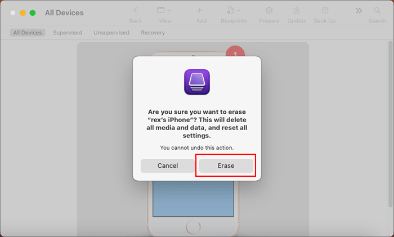Click the Apple Configurator dialog icon
The image size is (394, 237).
pyautogui.click(x=197, y=82)
